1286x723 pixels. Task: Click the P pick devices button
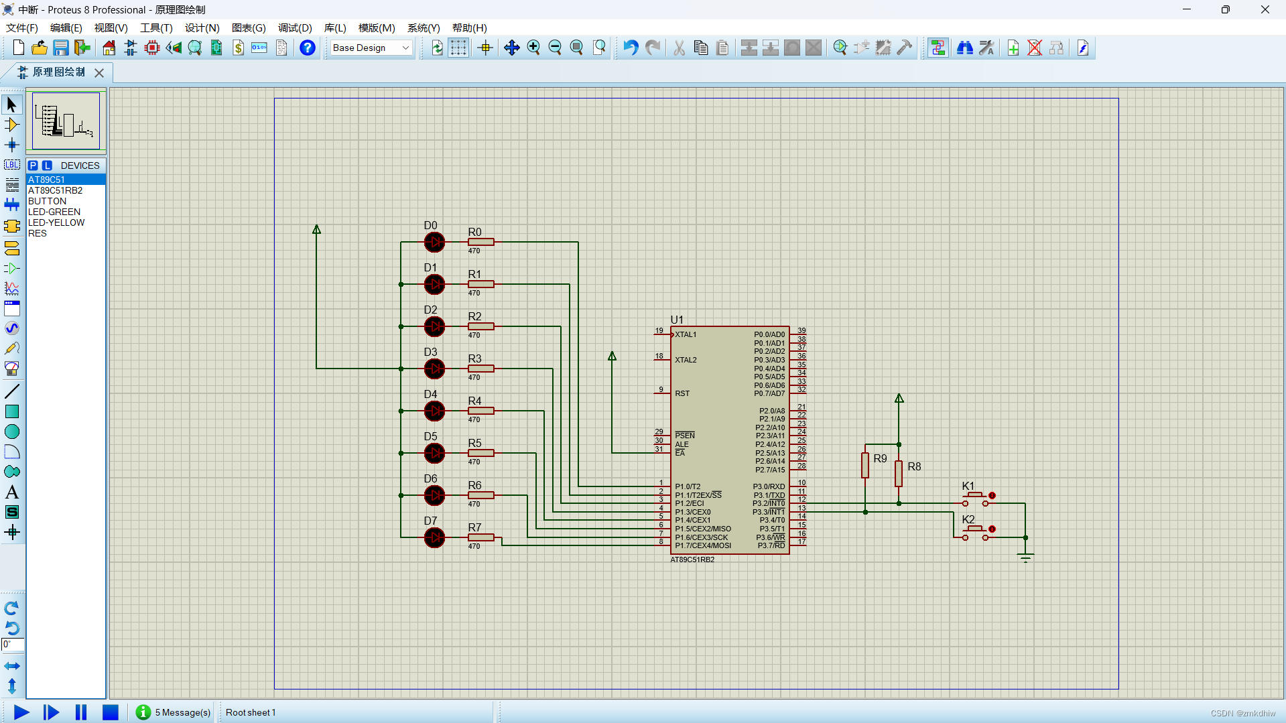point(33,166)
